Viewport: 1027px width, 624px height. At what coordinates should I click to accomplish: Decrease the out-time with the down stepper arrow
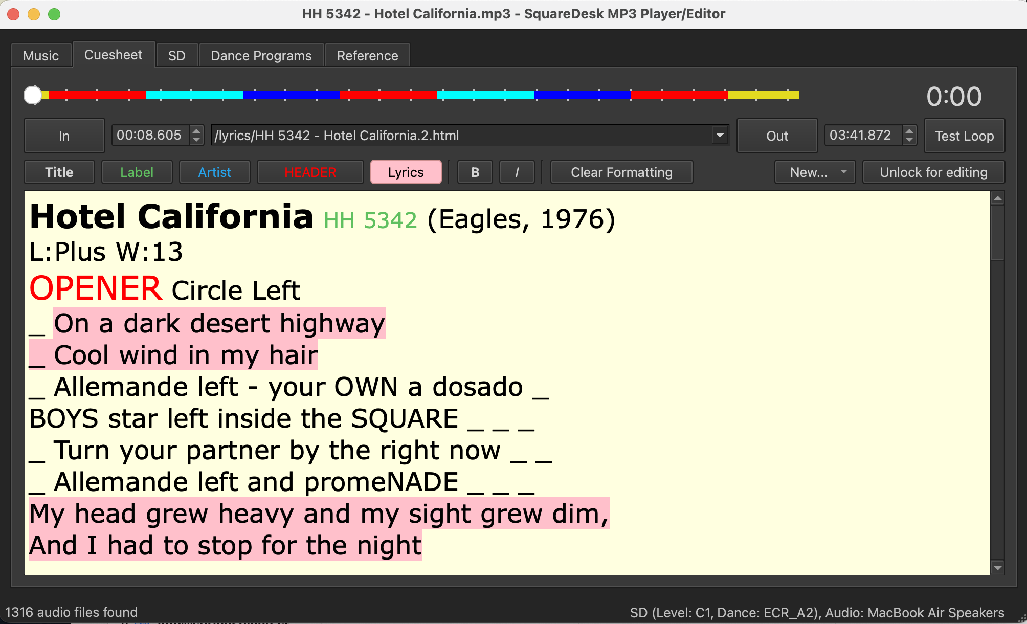click(909, 140)
